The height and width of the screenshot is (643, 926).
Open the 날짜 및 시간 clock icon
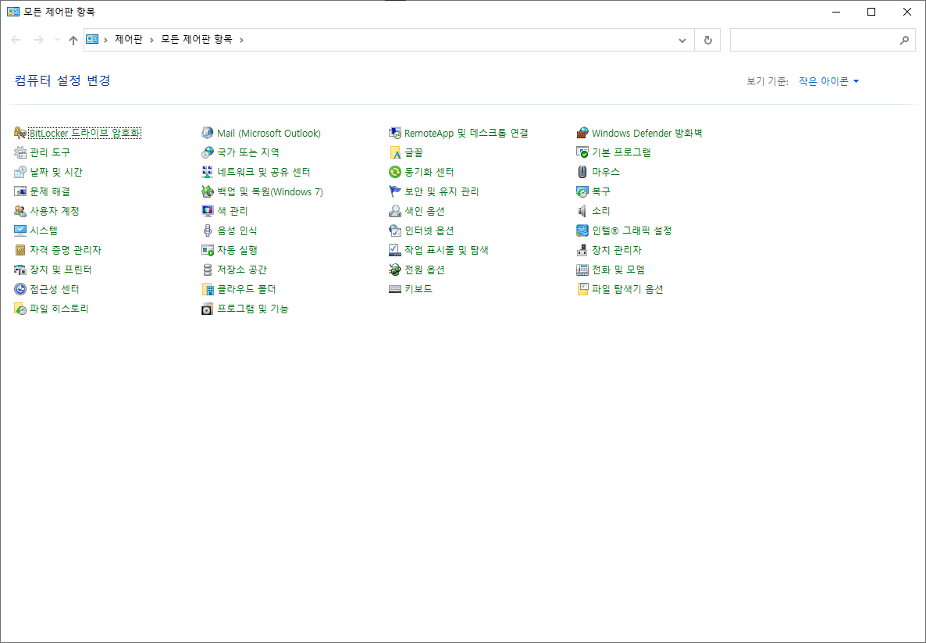[x=20, y=172]
